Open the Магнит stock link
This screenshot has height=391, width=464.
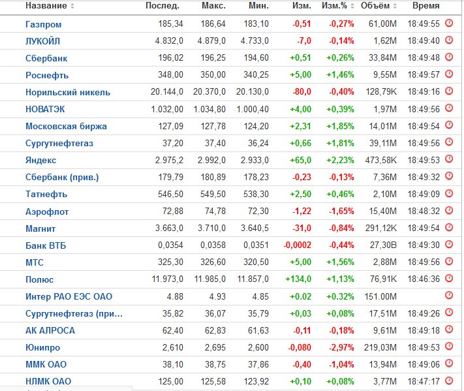coord(40,228)
